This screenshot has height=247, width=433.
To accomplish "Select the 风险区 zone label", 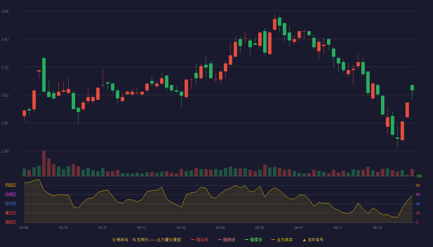I will 11,185.
